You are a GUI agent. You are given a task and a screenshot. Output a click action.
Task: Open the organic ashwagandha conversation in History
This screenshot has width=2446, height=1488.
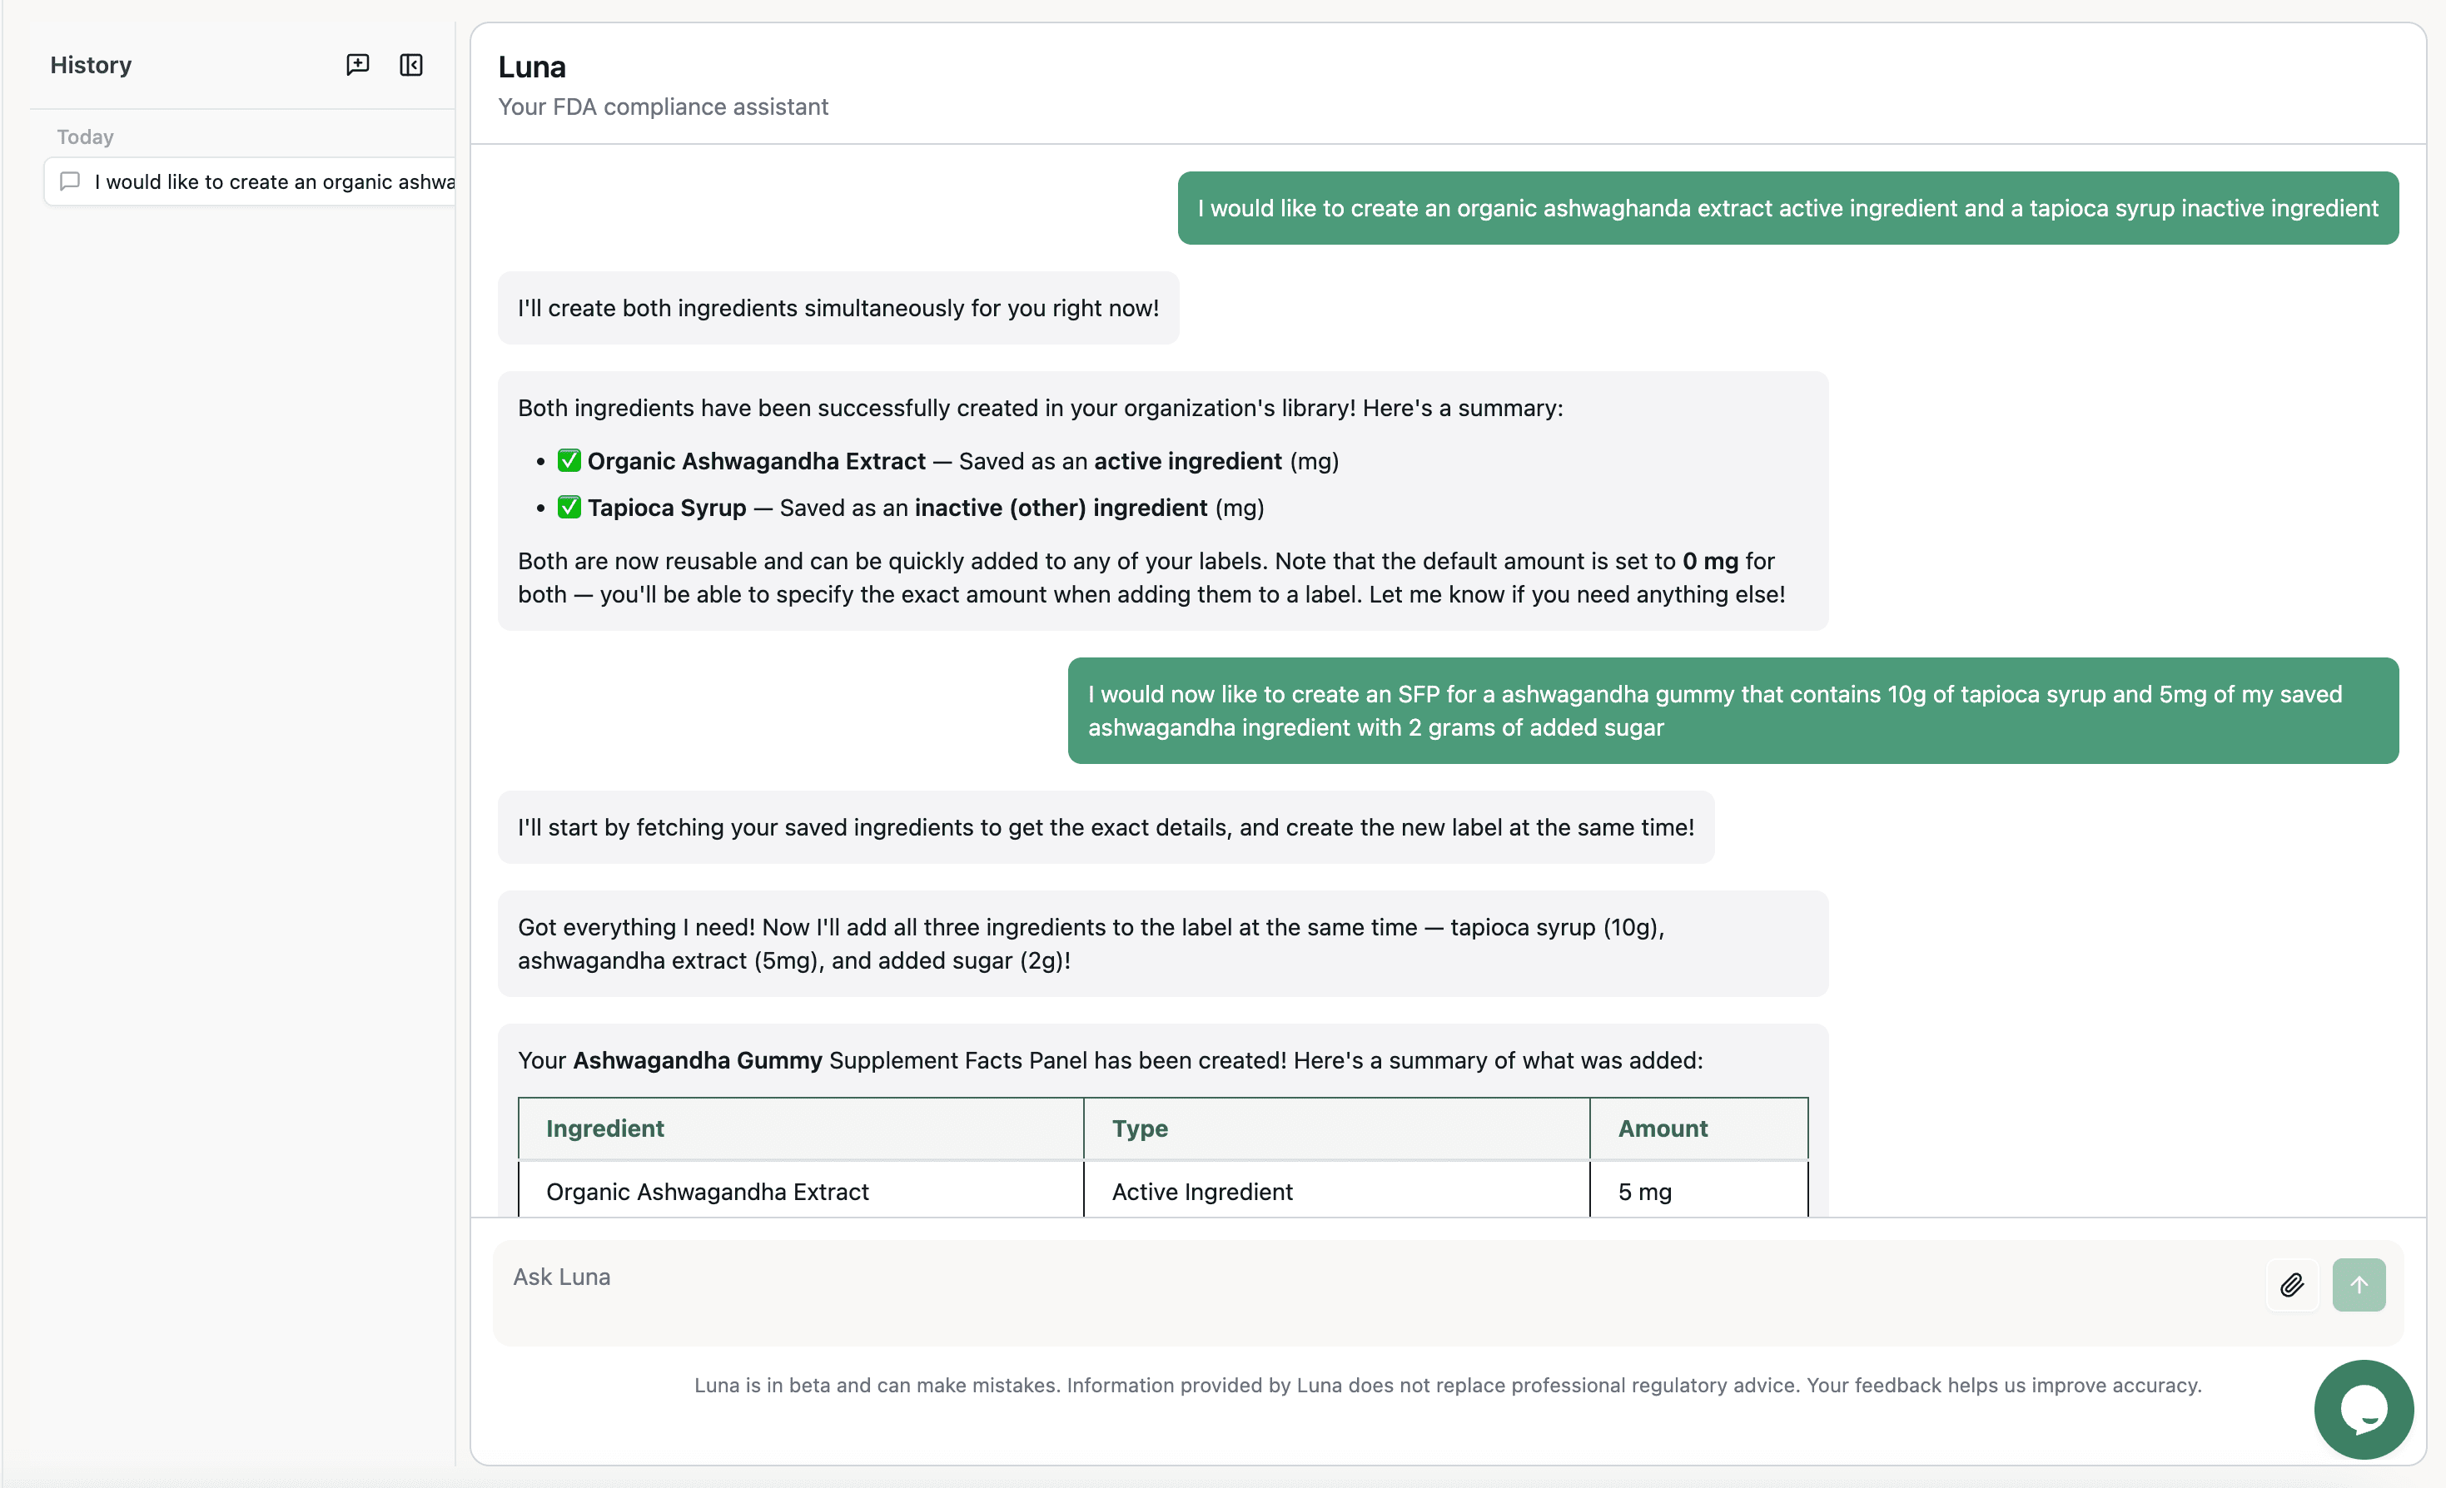click(273, 181)
